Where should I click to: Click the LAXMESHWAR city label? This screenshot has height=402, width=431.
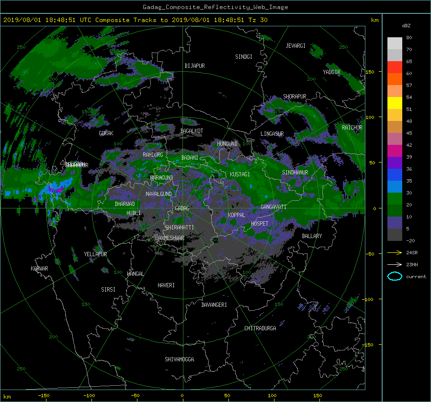pyautogui.click(x=170, y=238)
